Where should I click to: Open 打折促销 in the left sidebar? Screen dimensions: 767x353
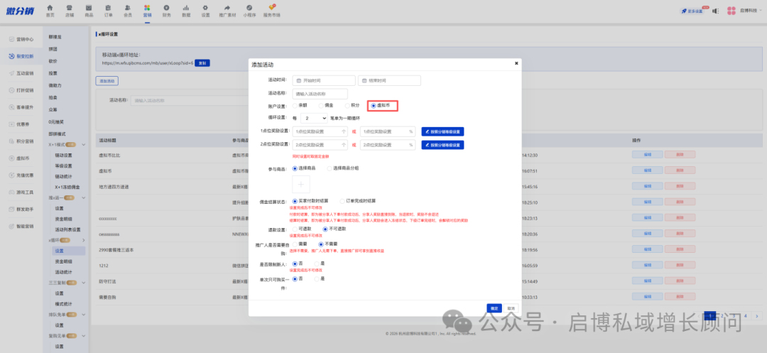(x=21, y=90)
